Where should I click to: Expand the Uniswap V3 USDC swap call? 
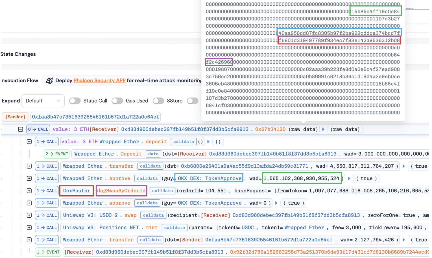coord(29,215)
